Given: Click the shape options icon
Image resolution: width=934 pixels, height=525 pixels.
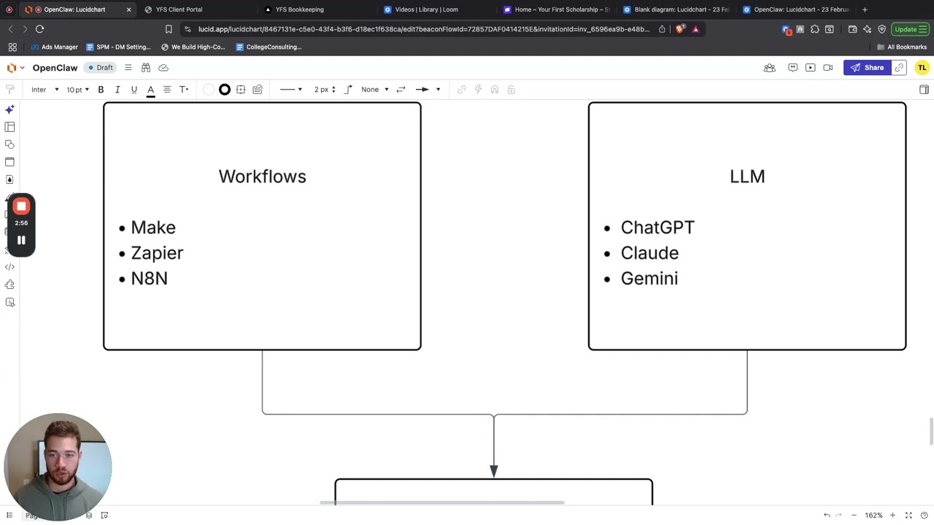Looking at the screenshot, I should (241, 90).
